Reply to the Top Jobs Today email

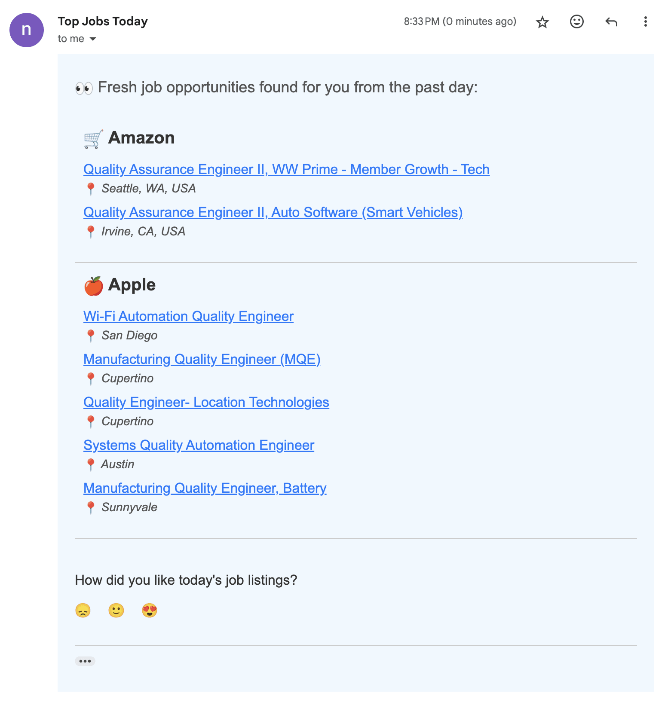pyautogui.click(x=611, y=21)
